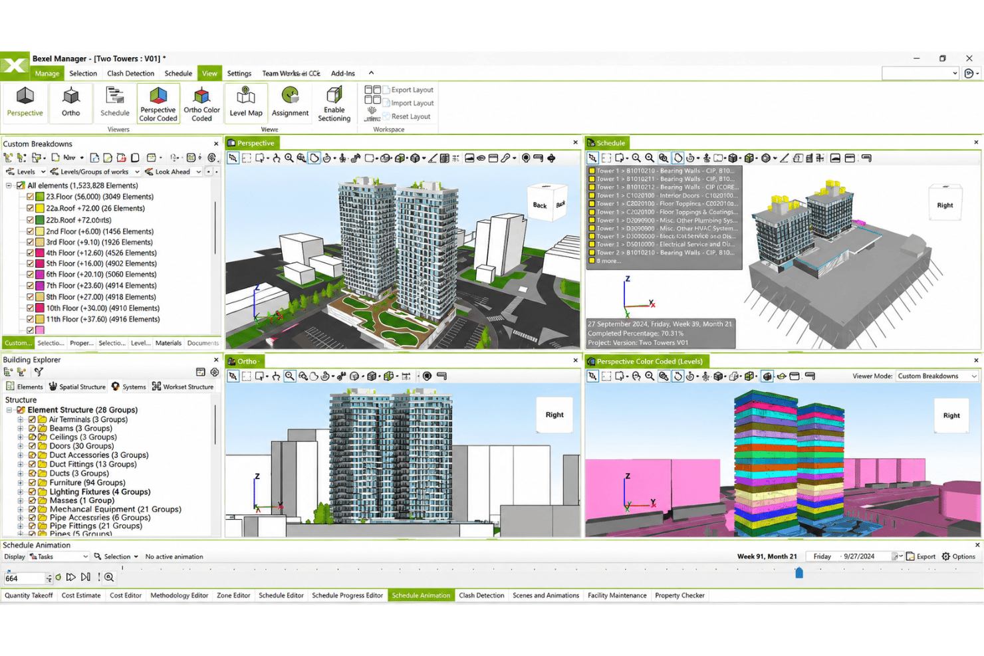This screenshot has width=984, height=656.
Task: Select Perspective Color Coded viewer
Action: click(x=158, y=104)
